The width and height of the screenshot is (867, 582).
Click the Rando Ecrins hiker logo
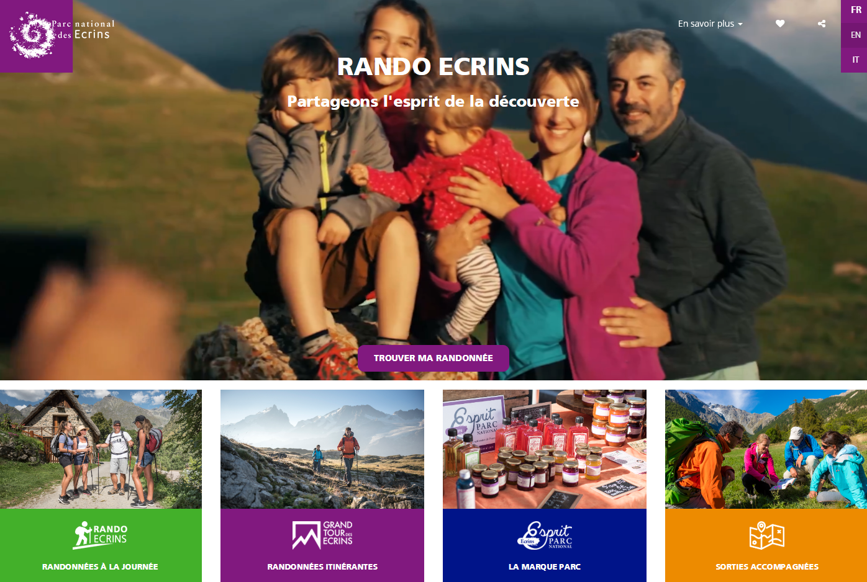(101, 534)
